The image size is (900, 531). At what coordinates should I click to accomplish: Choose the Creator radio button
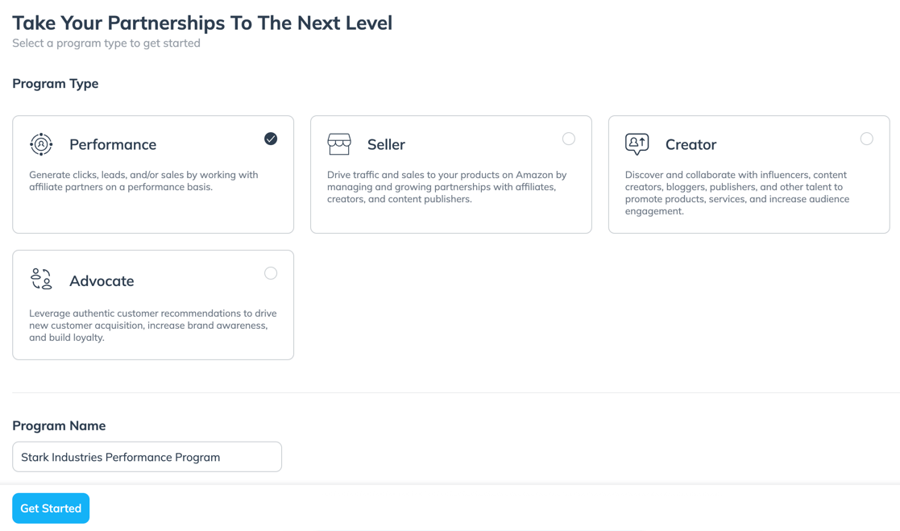866,139
